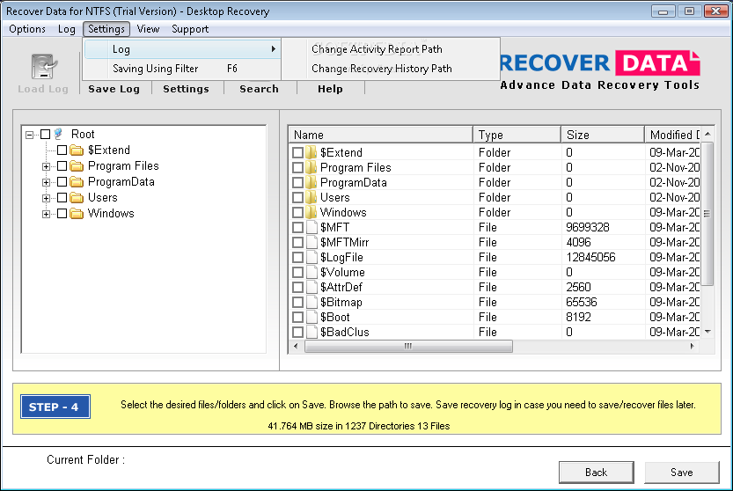Click the $Extend folder icon in tree
Screen dimensions: 733x491
pyautogui.click(x=77, y=150)
